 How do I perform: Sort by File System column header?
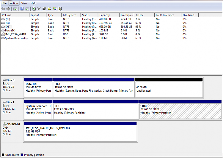click(x=71, y=15)
